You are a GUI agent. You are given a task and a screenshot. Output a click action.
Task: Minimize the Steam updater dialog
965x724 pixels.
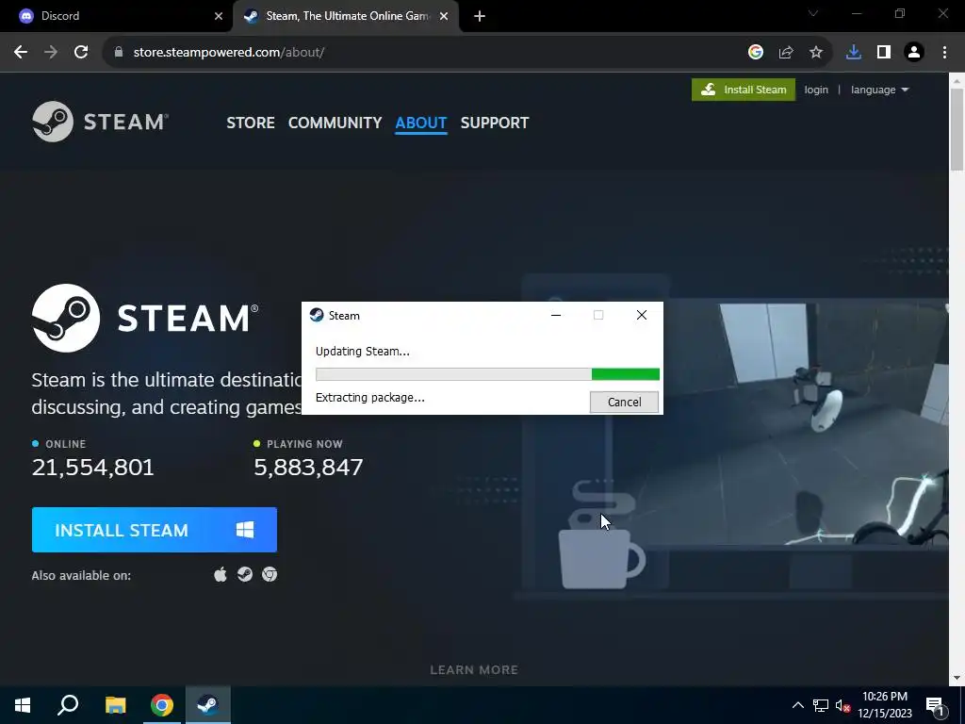tap(556, 315)
